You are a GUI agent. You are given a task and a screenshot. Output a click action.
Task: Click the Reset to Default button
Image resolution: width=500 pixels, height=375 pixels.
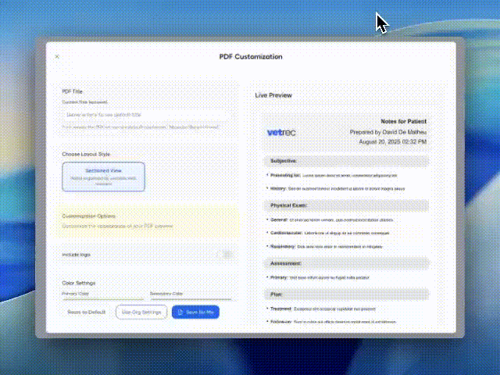coord(87,312)
